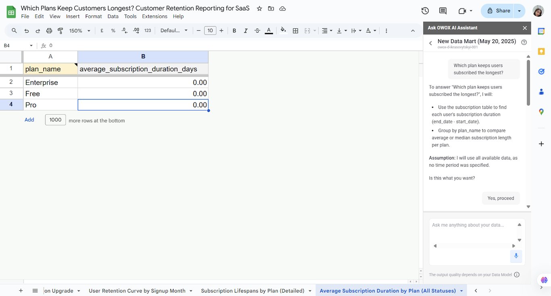Click the undo arrow
This screenshot has width=551, height=296.
[x=27, y=31]
